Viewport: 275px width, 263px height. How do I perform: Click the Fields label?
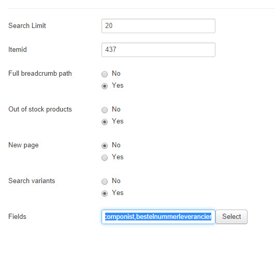18,216
